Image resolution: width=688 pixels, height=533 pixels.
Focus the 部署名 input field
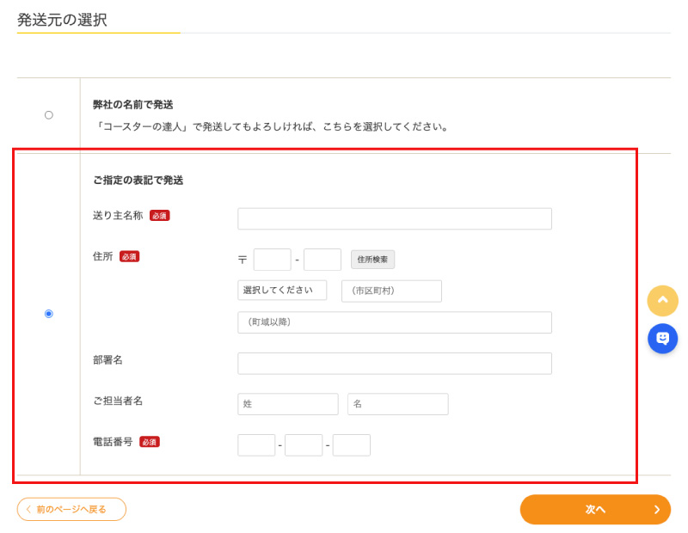point(395,364)
